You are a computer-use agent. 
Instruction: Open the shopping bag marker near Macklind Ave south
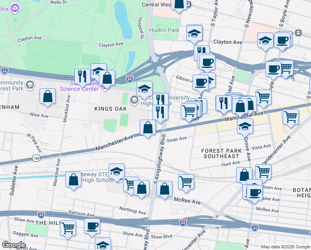[x=74, y=181]
